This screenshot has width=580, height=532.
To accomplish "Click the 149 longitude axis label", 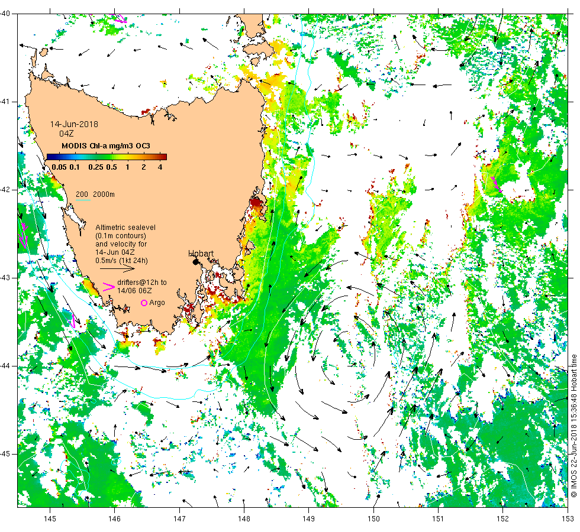I will [x=309, y=518].
